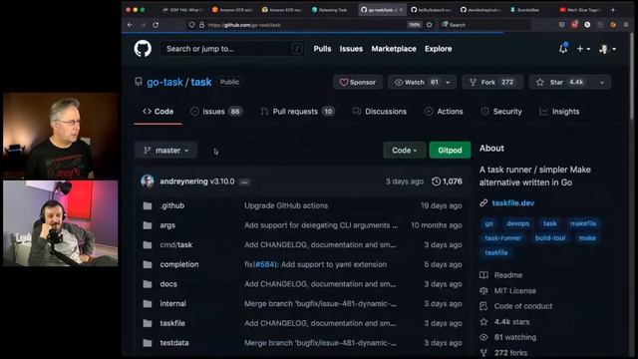Click the green Gitpod button
Viewport: 638px width, 359px height.
pyautogui.click(x=450, y=151)
